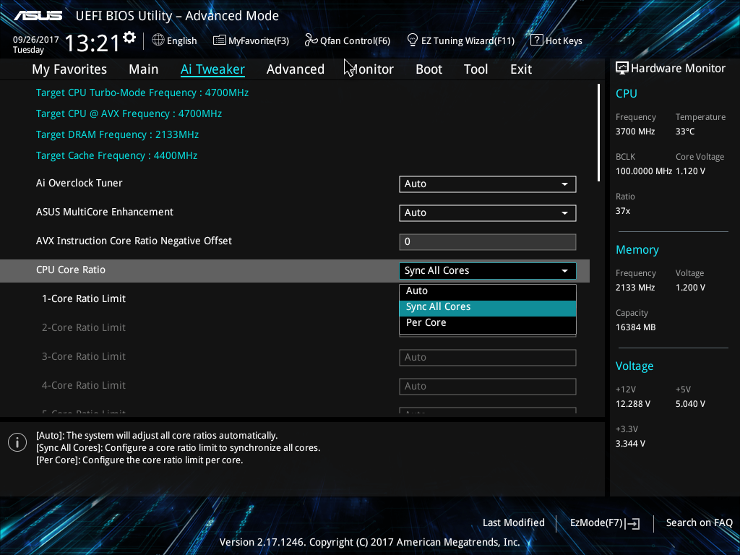The height and width of the screenshot is (555, 740).
Task: Click memory Capacity value 16384 MB
Action: point(635,327)
